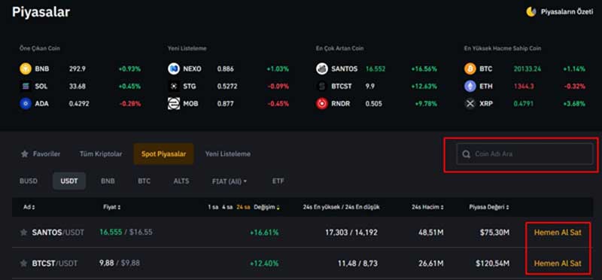This screenshot has height=280, width=602.
Task: Click the MOB coin icon
Action: 174,104
